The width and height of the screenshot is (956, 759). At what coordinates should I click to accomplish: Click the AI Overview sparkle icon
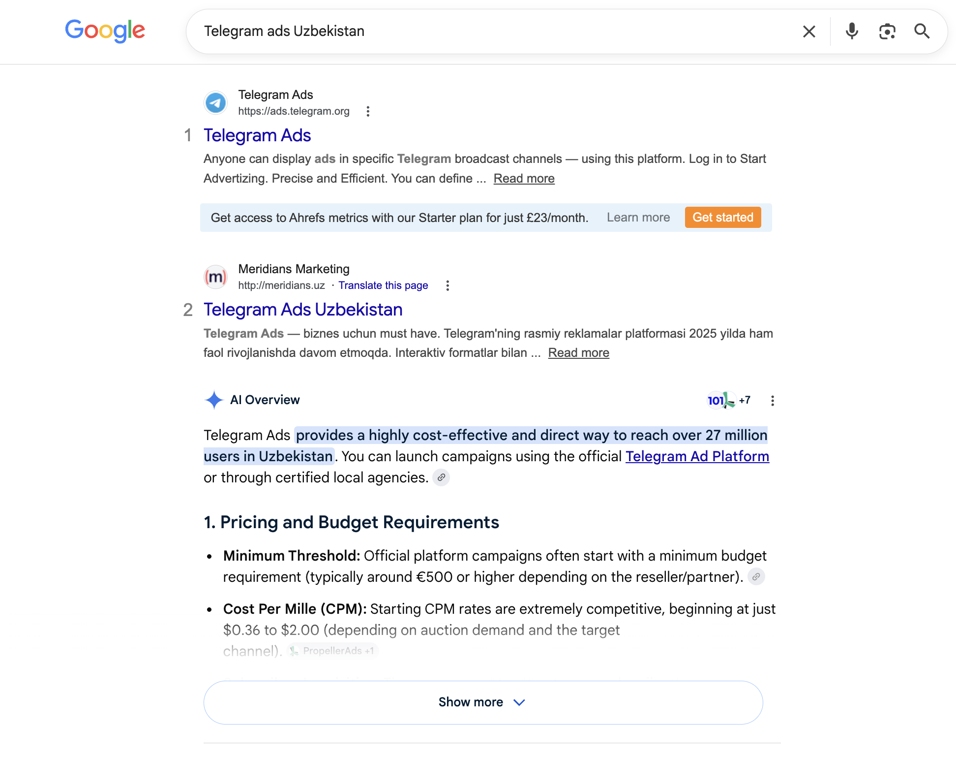(214, 400)
